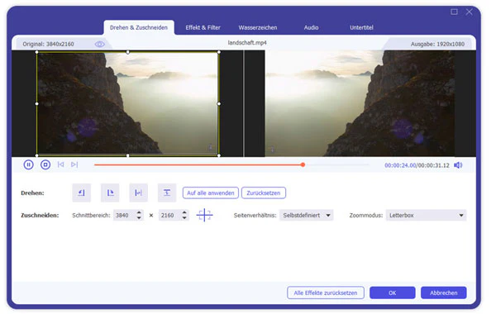Cancel with the Abbrechen button
The image size is (496, 314).
(443, 293)
